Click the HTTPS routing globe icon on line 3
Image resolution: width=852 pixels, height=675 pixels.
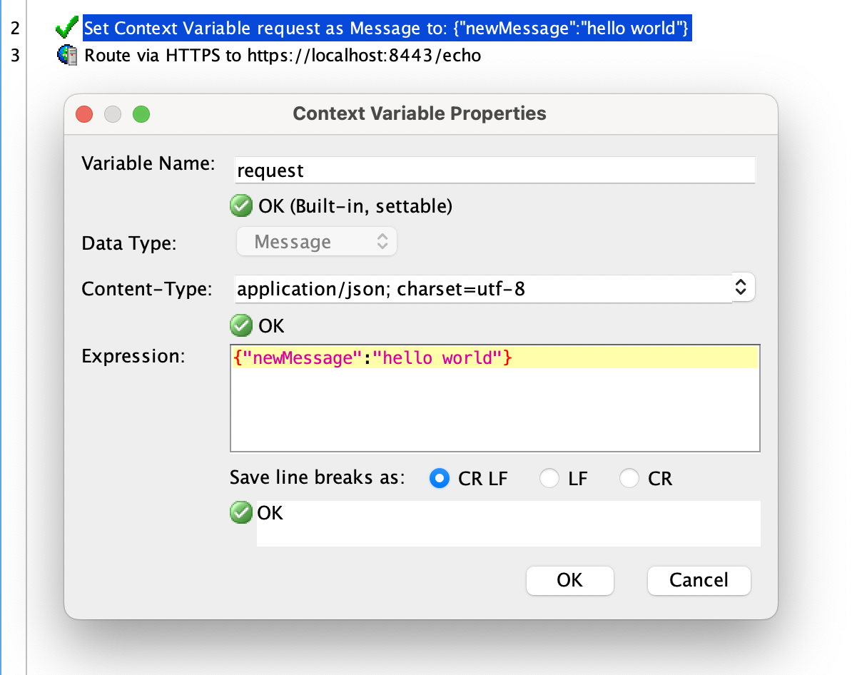pyautogui.click(x=67, y=55)
